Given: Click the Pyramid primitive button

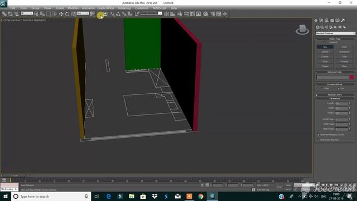Looking at the screenshot, I should (x=344, y=61).
